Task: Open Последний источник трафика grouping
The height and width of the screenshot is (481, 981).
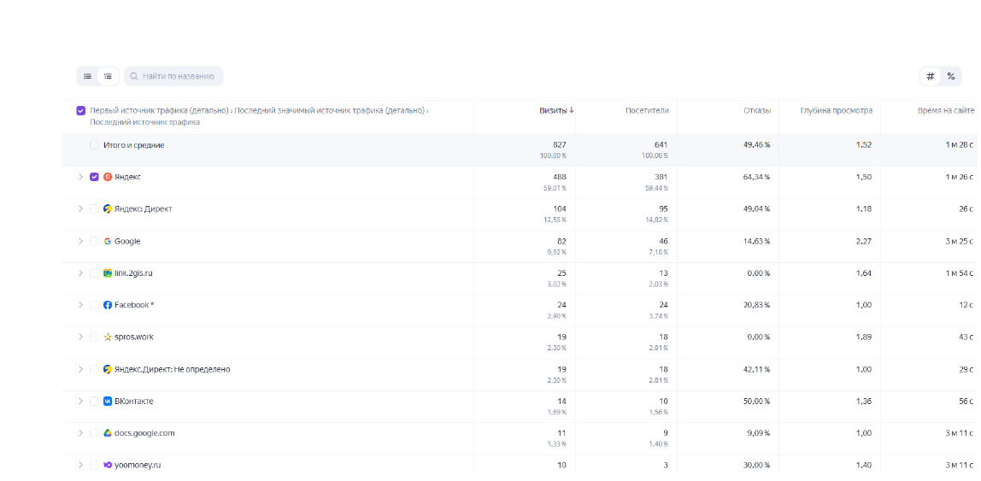Action: point(144,122)
